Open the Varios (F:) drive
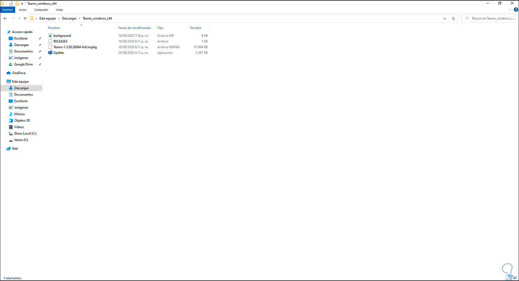 pos(21,140)
